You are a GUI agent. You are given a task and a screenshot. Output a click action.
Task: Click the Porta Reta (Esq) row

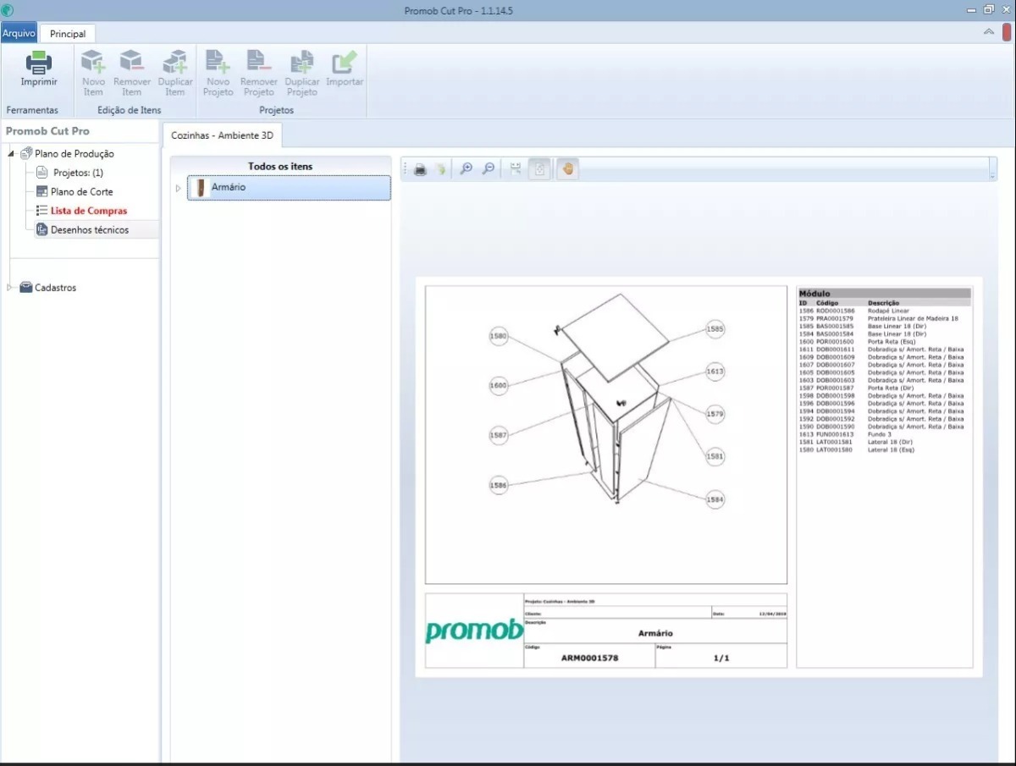point(885,341)
